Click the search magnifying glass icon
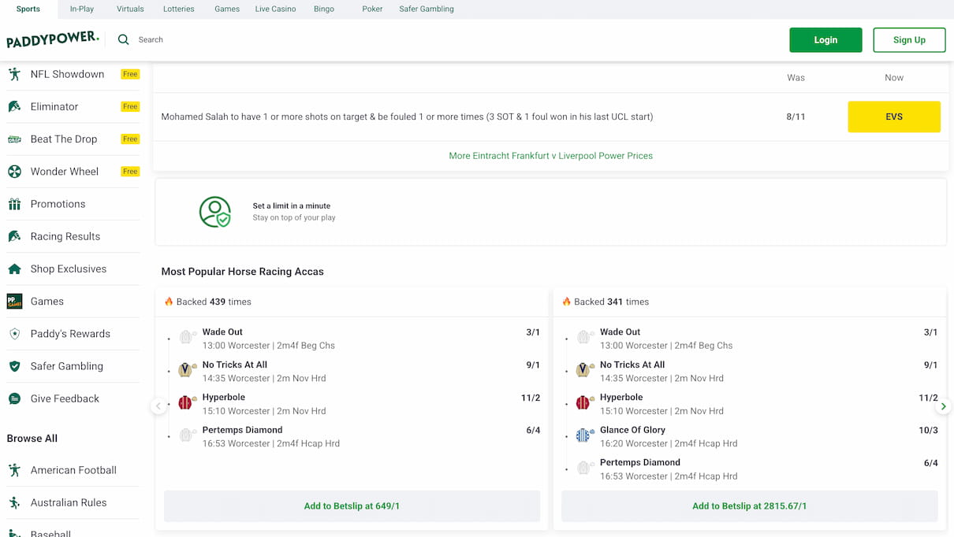 [124, 39]
